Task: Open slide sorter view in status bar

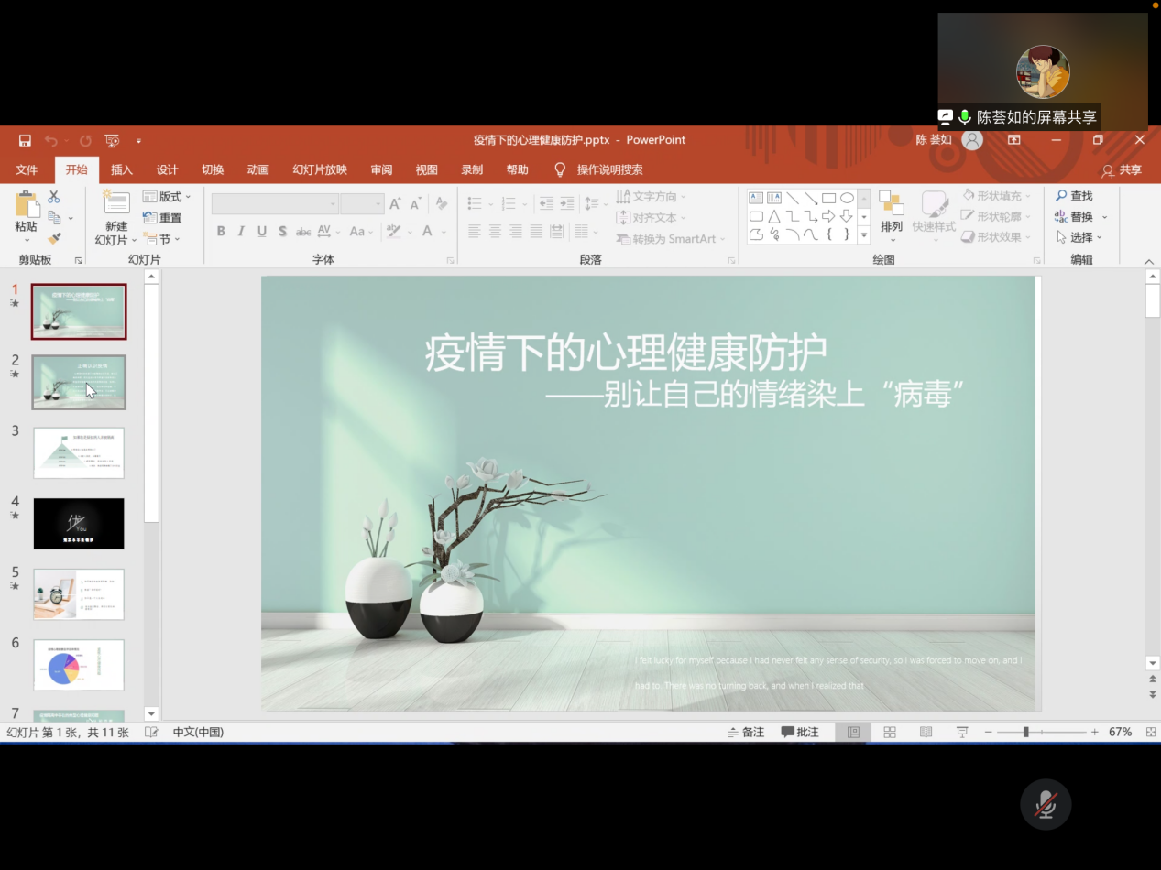Action: point(889,733)
